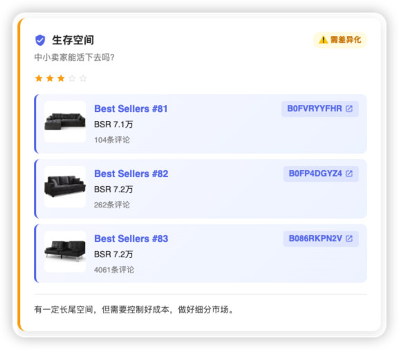
Task: Click the B0FVRYYFHR ASIN button
Action: [320, 109]
